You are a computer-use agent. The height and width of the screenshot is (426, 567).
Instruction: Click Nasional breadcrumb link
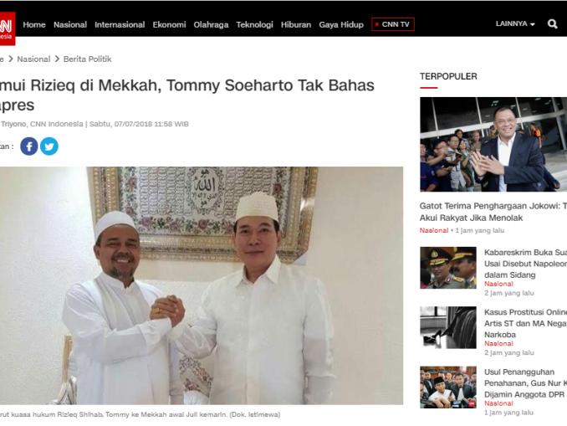point(33,59)
